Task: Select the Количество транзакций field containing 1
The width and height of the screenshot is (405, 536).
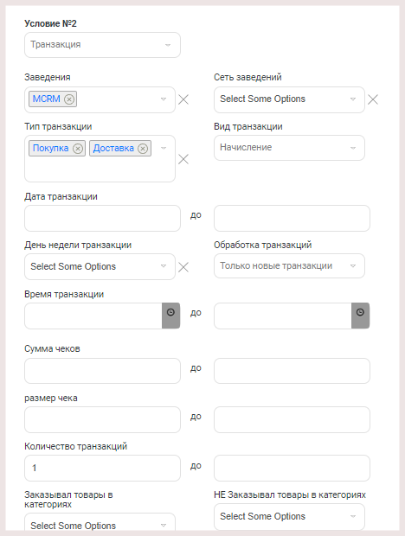Action: point(102,468)
